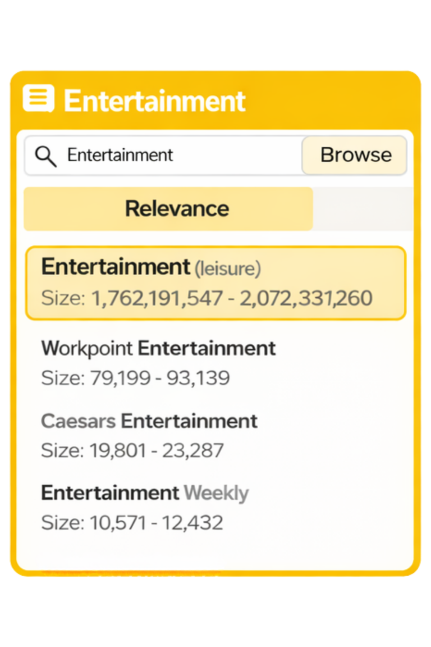Click the word Workpoint in the second result
The width and height of the screenshot is (431, 647).
coord(86,349)
